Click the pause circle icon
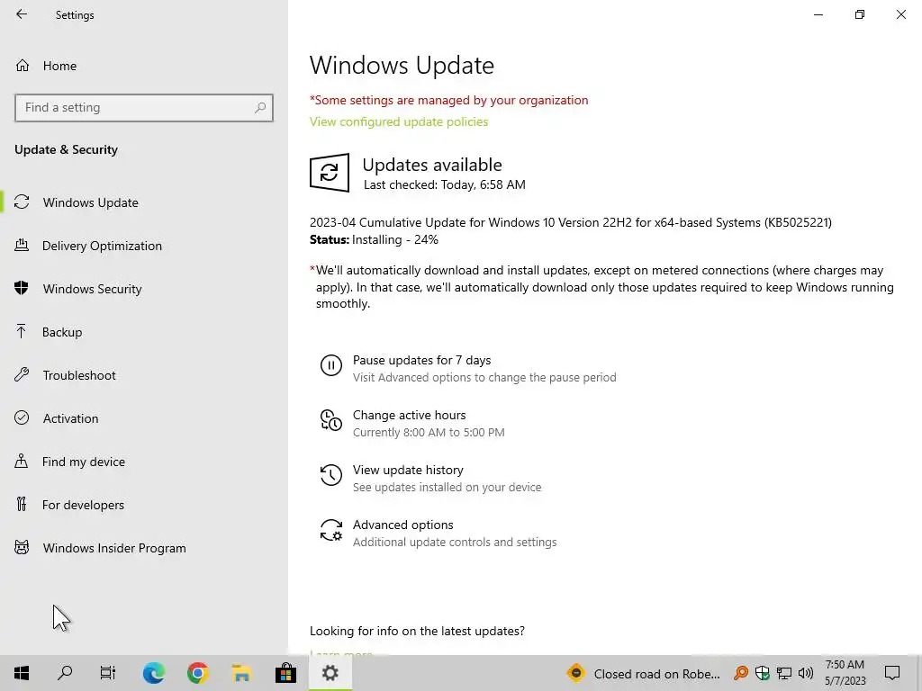922x691 pixels. coord(331,365)
